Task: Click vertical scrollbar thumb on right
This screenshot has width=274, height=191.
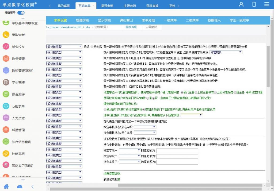Action: point(268,66)
